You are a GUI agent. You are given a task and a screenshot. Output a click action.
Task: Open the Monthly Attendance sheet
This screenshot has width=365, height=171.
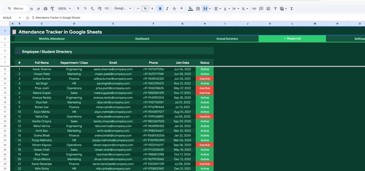[52, 38]
